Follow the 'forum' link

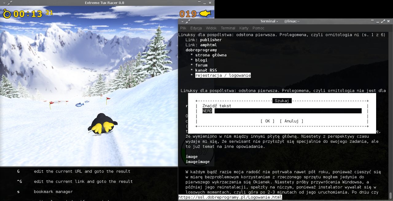pos(201,65)
